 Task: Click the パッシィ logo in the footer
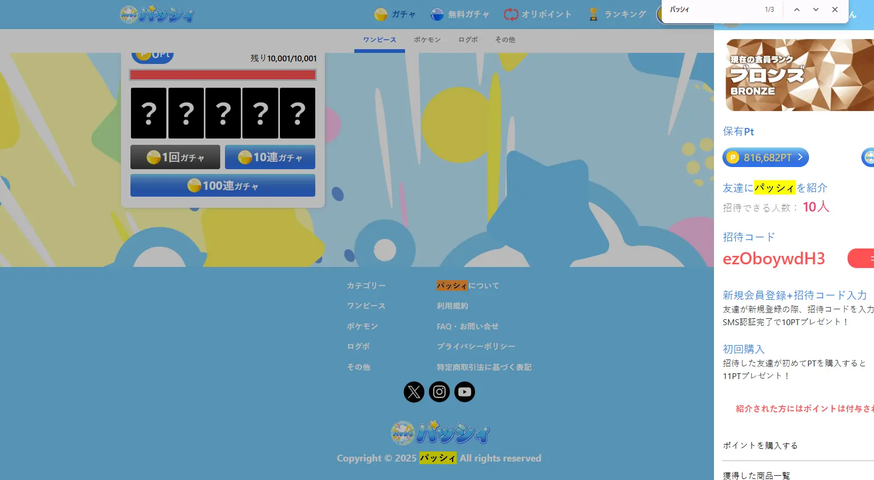(x=440, y=433)
